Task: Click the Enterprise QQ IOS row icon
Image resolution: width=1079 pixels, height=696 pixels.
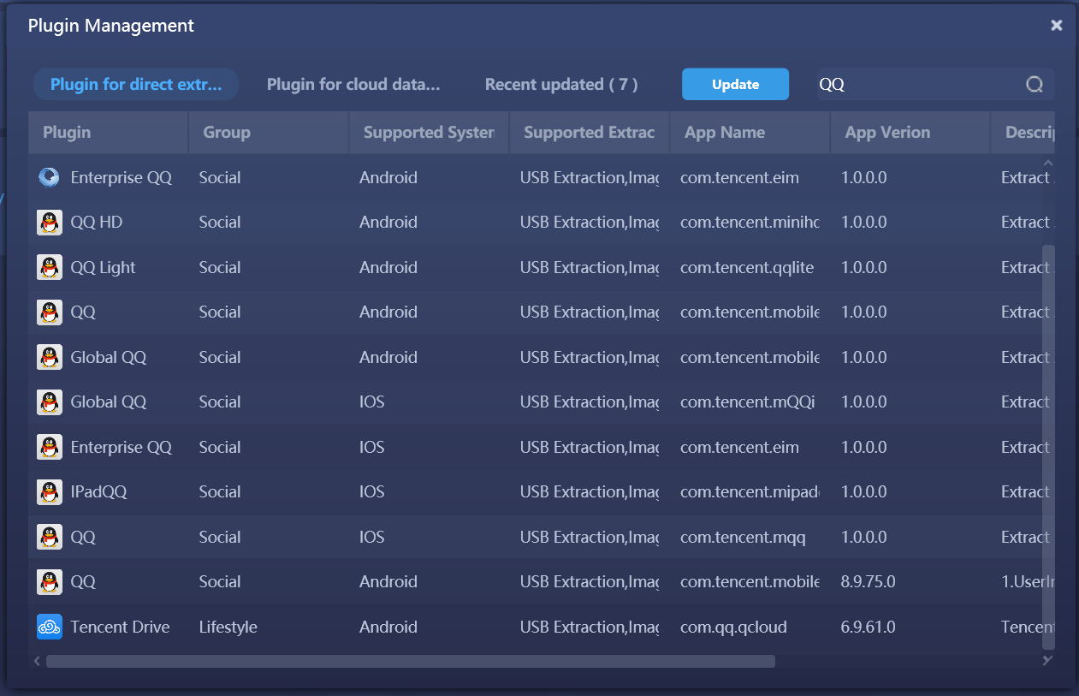Action: [50, 447]
